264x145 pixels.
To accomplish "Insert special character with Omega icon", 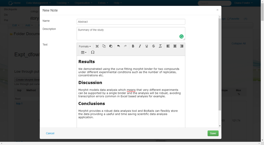I will [x=93, y=52].
